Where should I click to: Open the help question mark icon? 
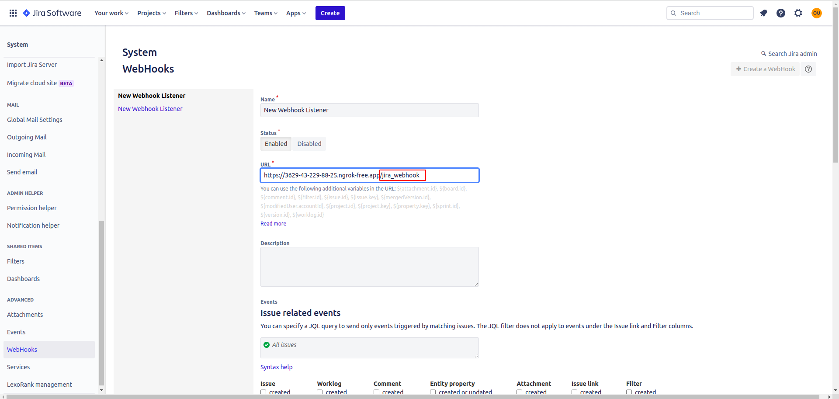(x=781, y=13)
